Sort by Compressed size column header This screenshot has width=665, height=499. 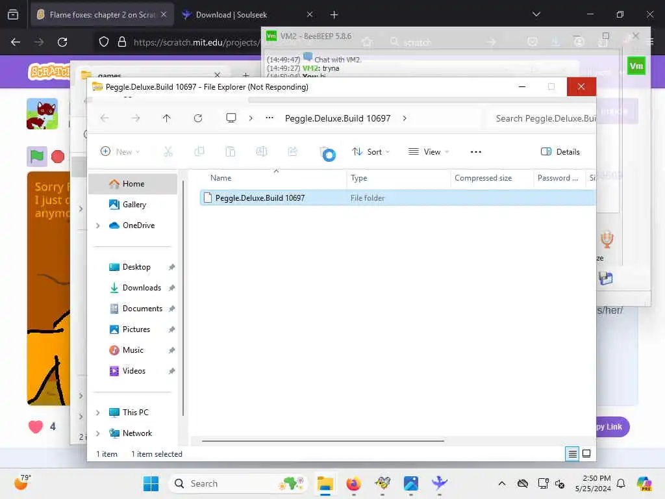[x=492, y=178]
